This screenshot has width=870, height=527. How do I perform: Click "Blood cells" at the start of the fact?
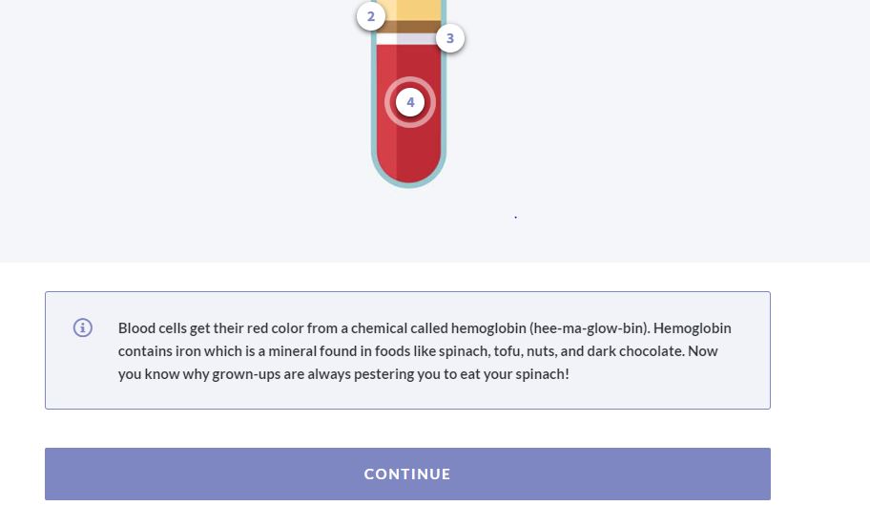point(153,327)
